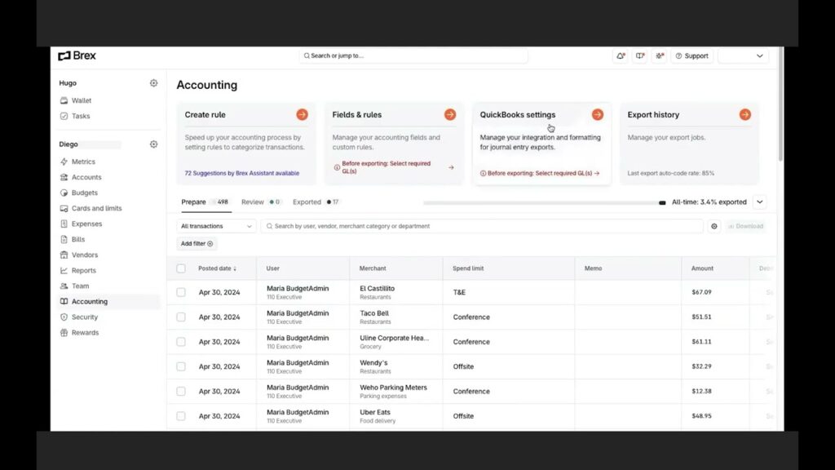
Task: Click the sparkle assistant icon in top bar
Action: (x=659, y=56)
